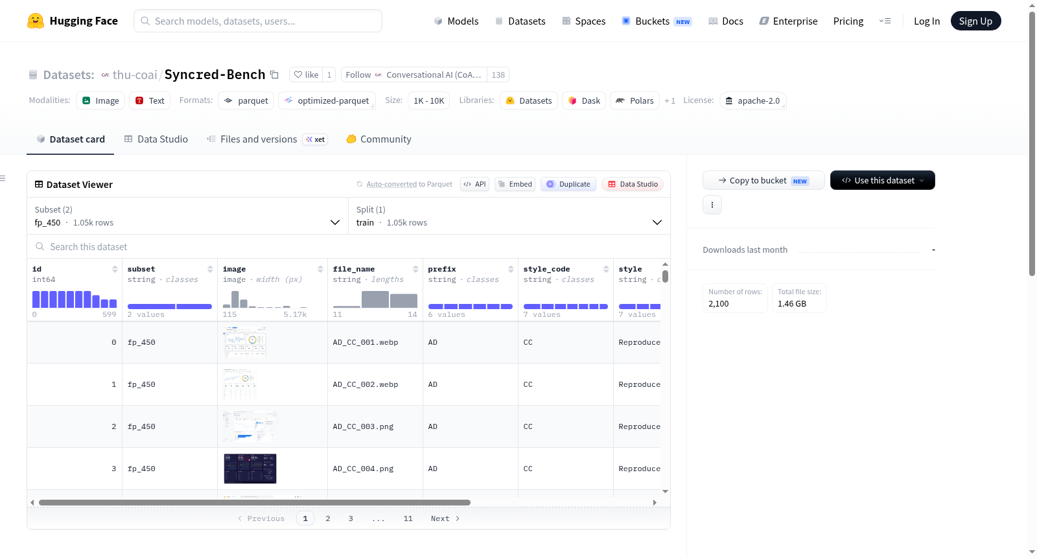
Task: Open image thumbnail for AD_CC_004.png
Action: point(250,469)
